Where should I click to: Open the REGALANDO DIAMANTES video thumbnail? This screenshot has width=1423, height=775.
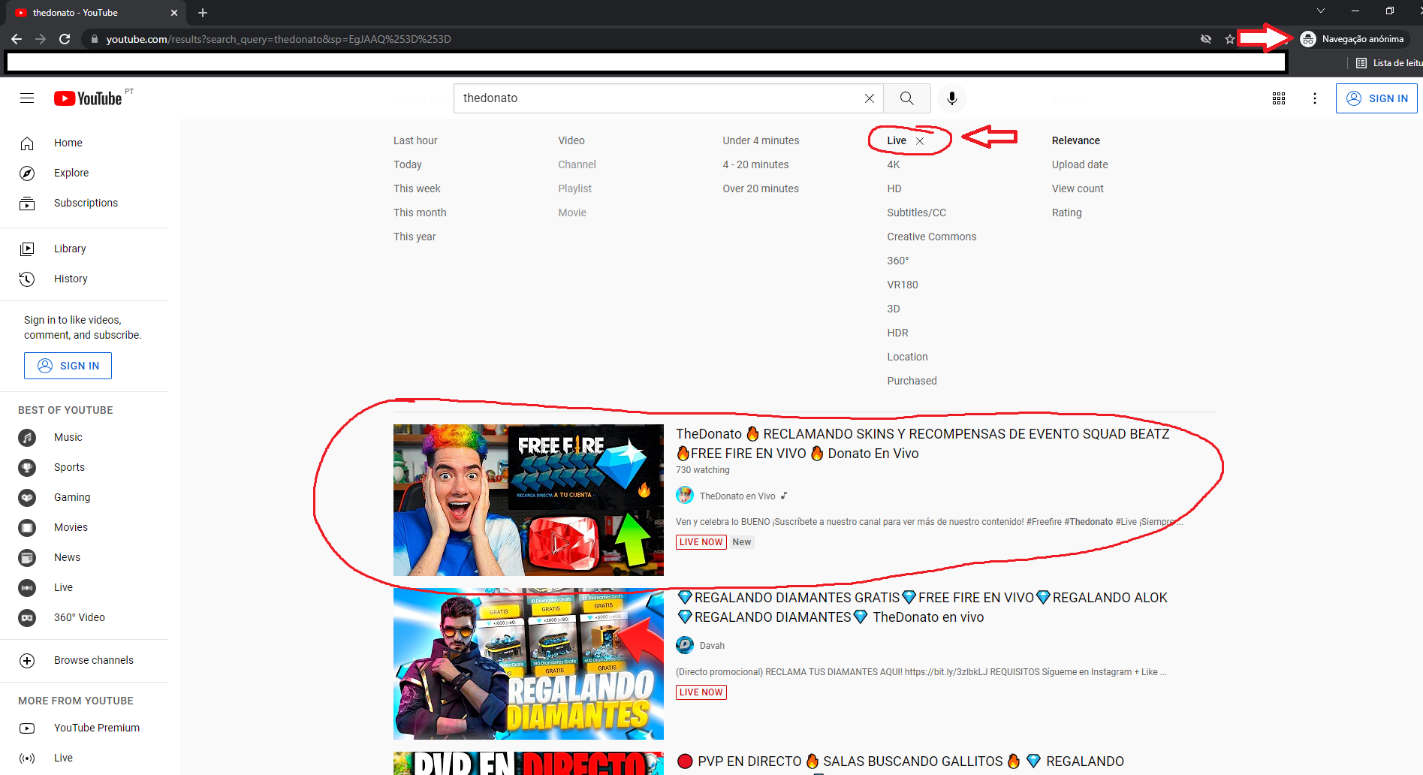point(528,664)
